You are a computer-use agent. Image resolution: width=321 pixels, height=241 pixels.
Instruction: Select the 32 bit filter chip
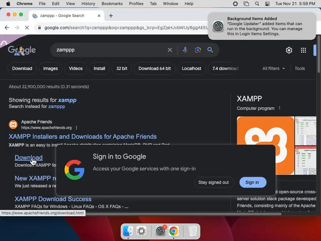click(x=122, y=68)
